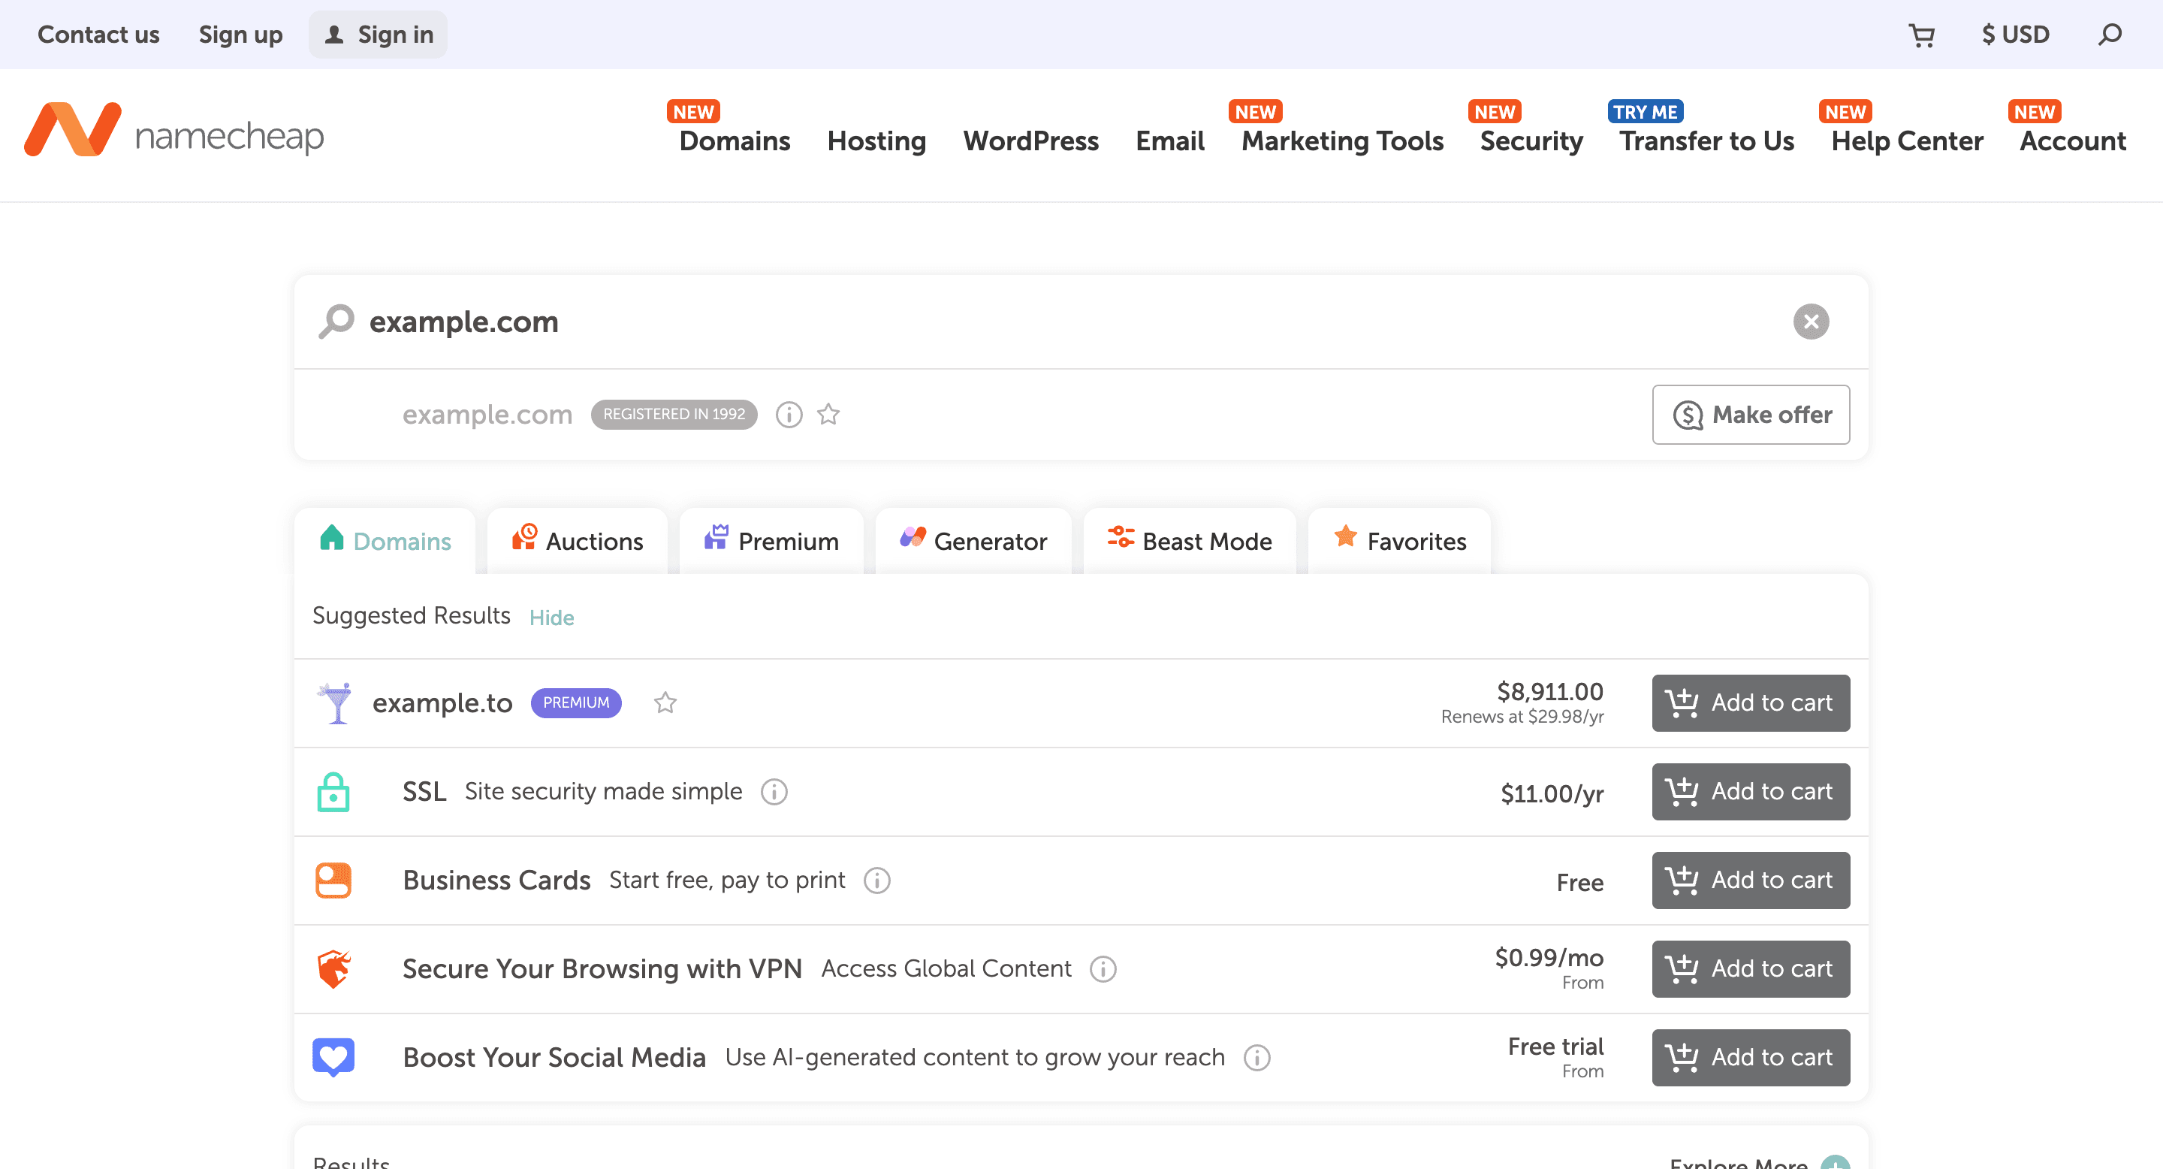The height and width of the screenshot is (1169, 2163).
Task: Click the Sign up link
Action: [240, 35]
